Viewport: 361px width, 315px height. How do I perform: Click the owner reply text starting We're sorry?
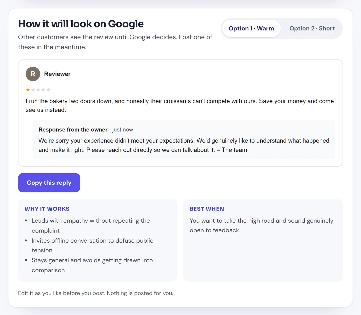[184, 145]
